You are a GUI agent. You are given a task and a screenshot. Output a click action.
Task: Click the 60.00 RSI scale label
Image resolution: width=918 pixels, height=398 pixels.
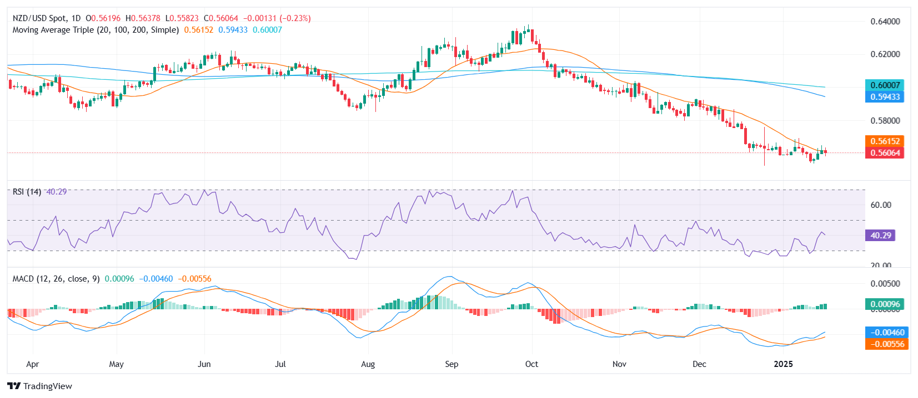point(880,205)
